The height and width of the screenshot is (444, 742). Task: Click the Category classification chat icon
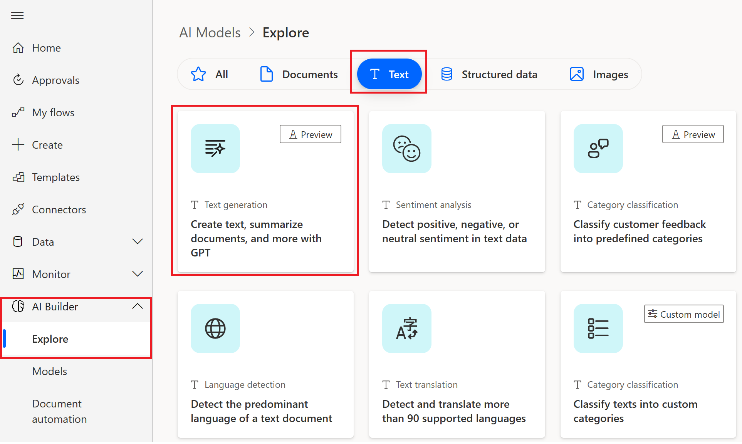coord(598,149)
